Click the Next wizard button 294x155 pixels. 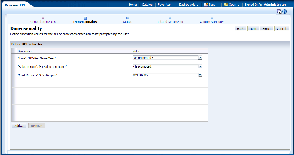[253, 29]
